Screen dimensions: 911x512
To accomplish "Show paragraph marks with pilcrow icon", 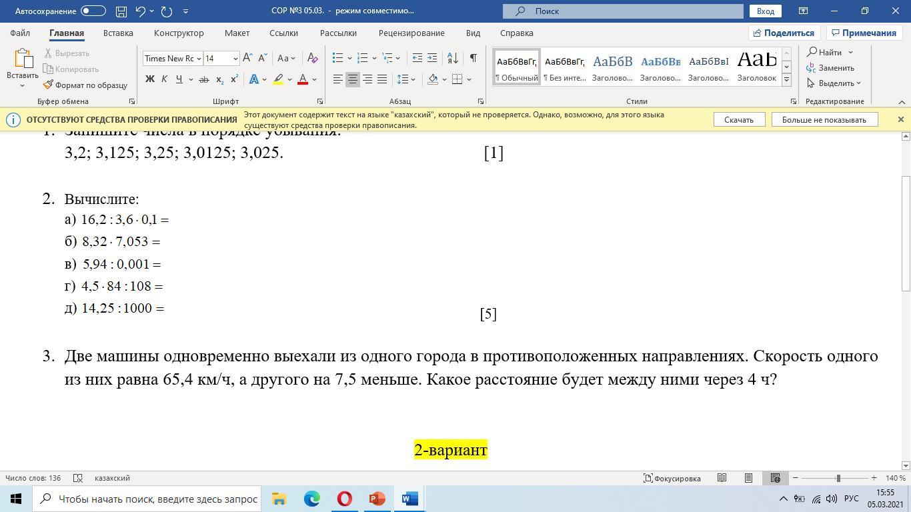I will pyautogui.click(x=473, y=59).
